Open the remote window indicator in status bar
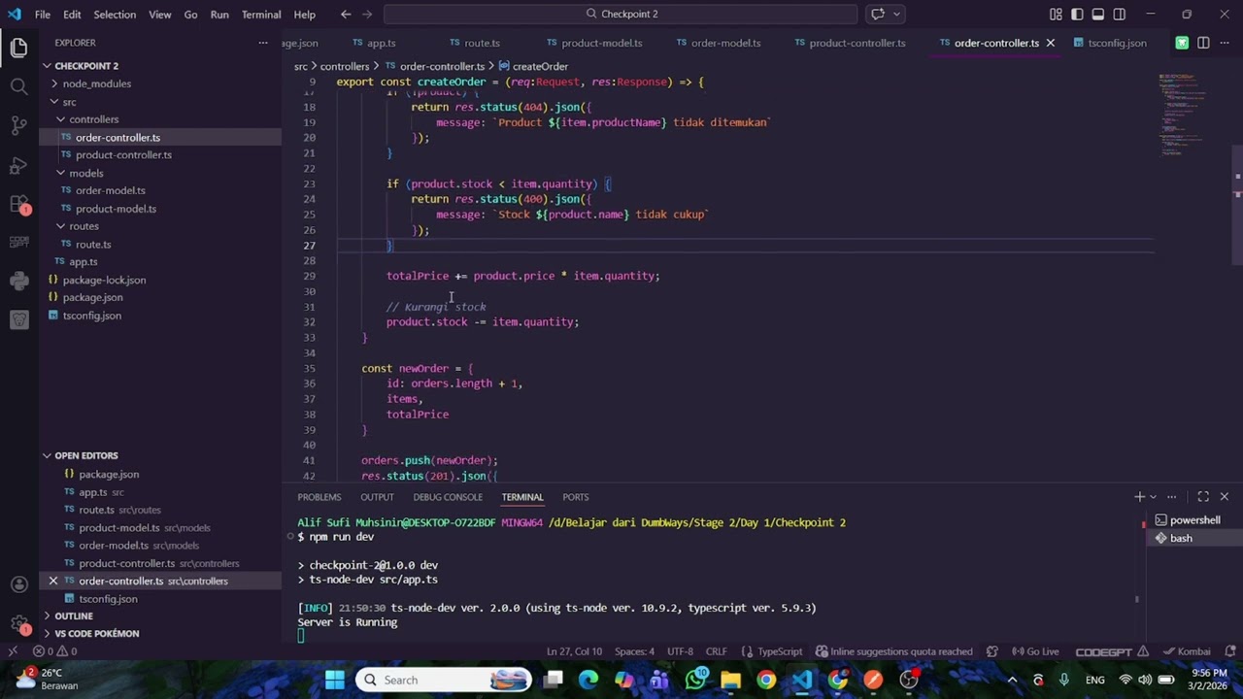1243x699 pixels. (13, 651)
